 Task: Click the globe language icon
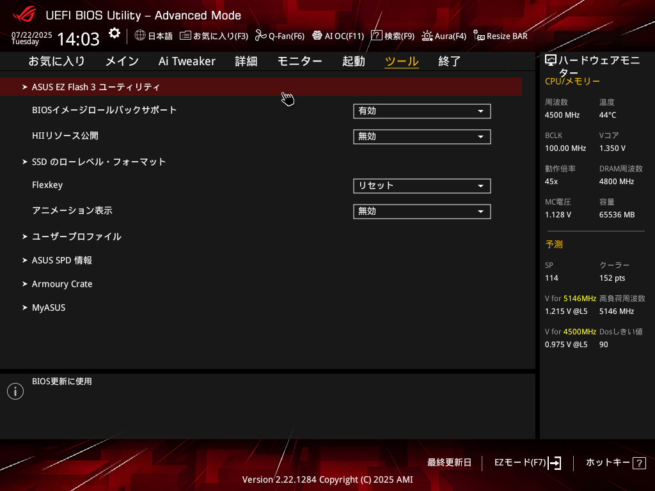(140, 36)
